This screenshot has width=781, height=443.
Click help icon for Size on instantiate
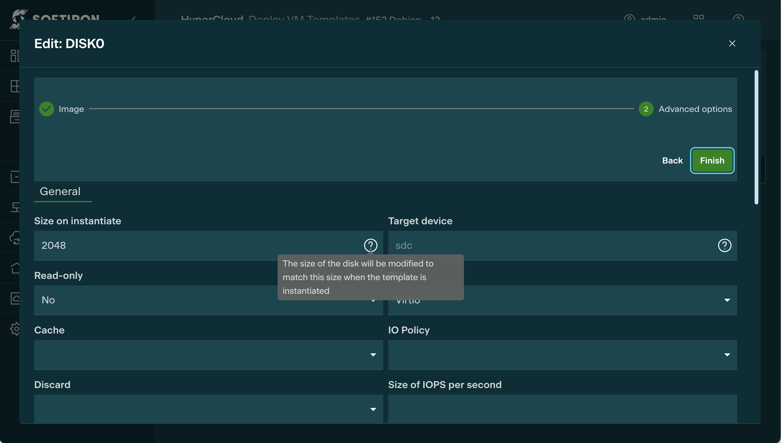[x=370, y=245]
